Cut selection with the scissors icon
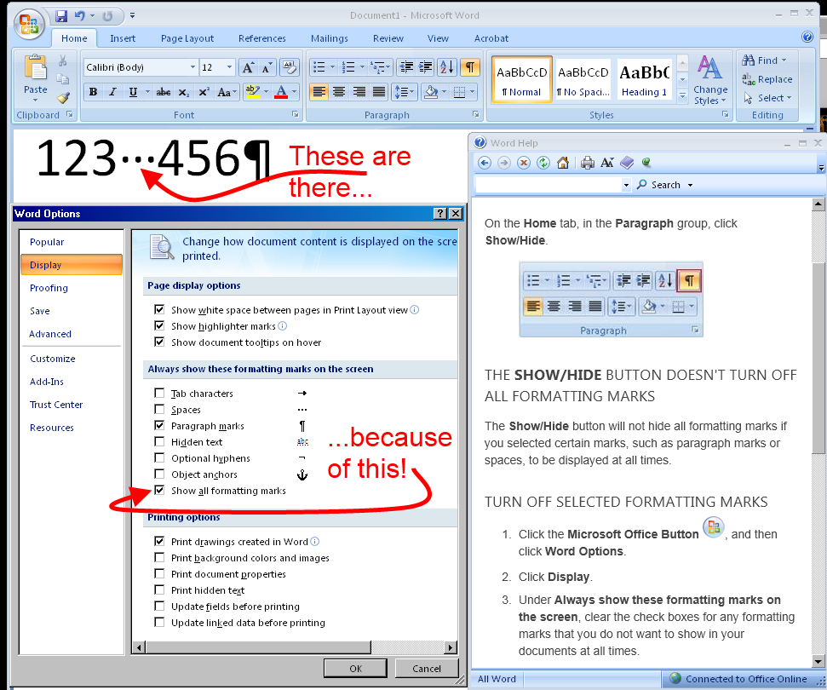827x690 pixels. point(63,60)
